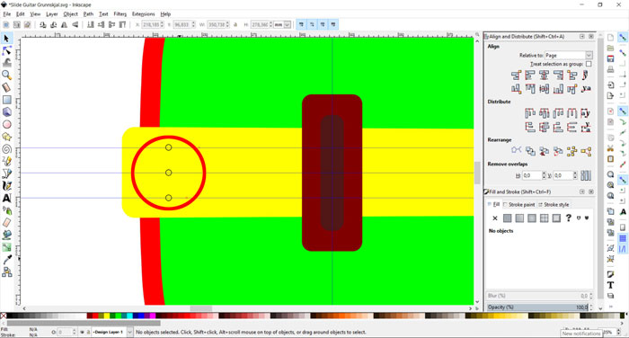Open the Edit menu
Image resolution: width=629 pixels, height=338 pixels.
click(21, 14)
